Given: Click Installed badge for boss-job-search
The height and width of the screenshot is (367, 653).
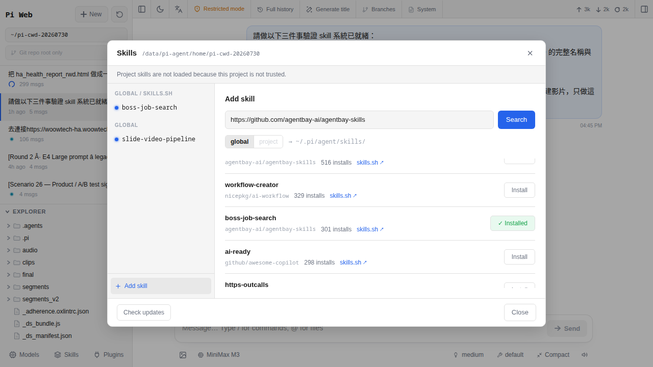Looking at the screenshot, I should [x=513, y=223].
